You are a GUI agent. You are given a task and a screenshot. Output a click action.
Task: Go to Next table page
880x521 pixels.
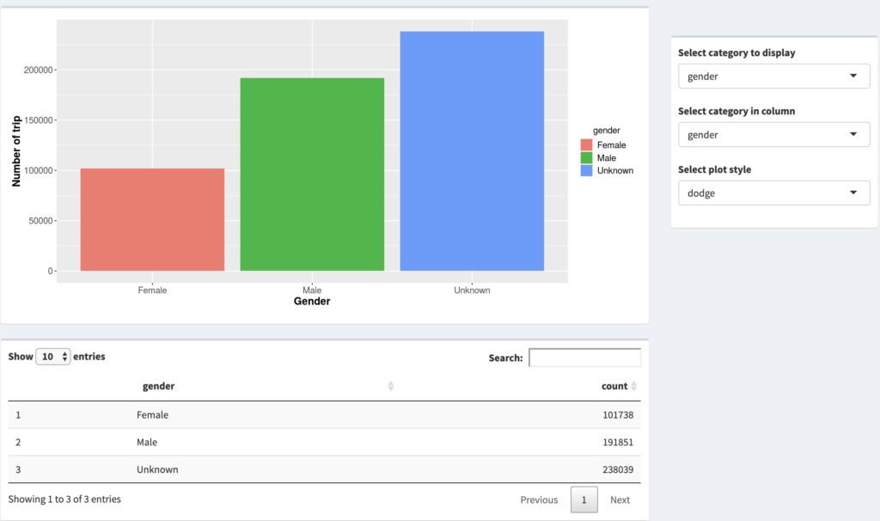pos(620,500)
